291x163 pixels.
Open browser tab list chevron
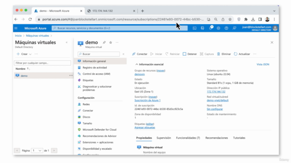274,11
